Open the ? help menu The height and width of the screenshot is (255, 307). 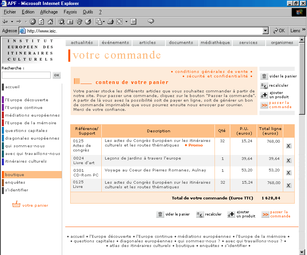pos(100,12)
